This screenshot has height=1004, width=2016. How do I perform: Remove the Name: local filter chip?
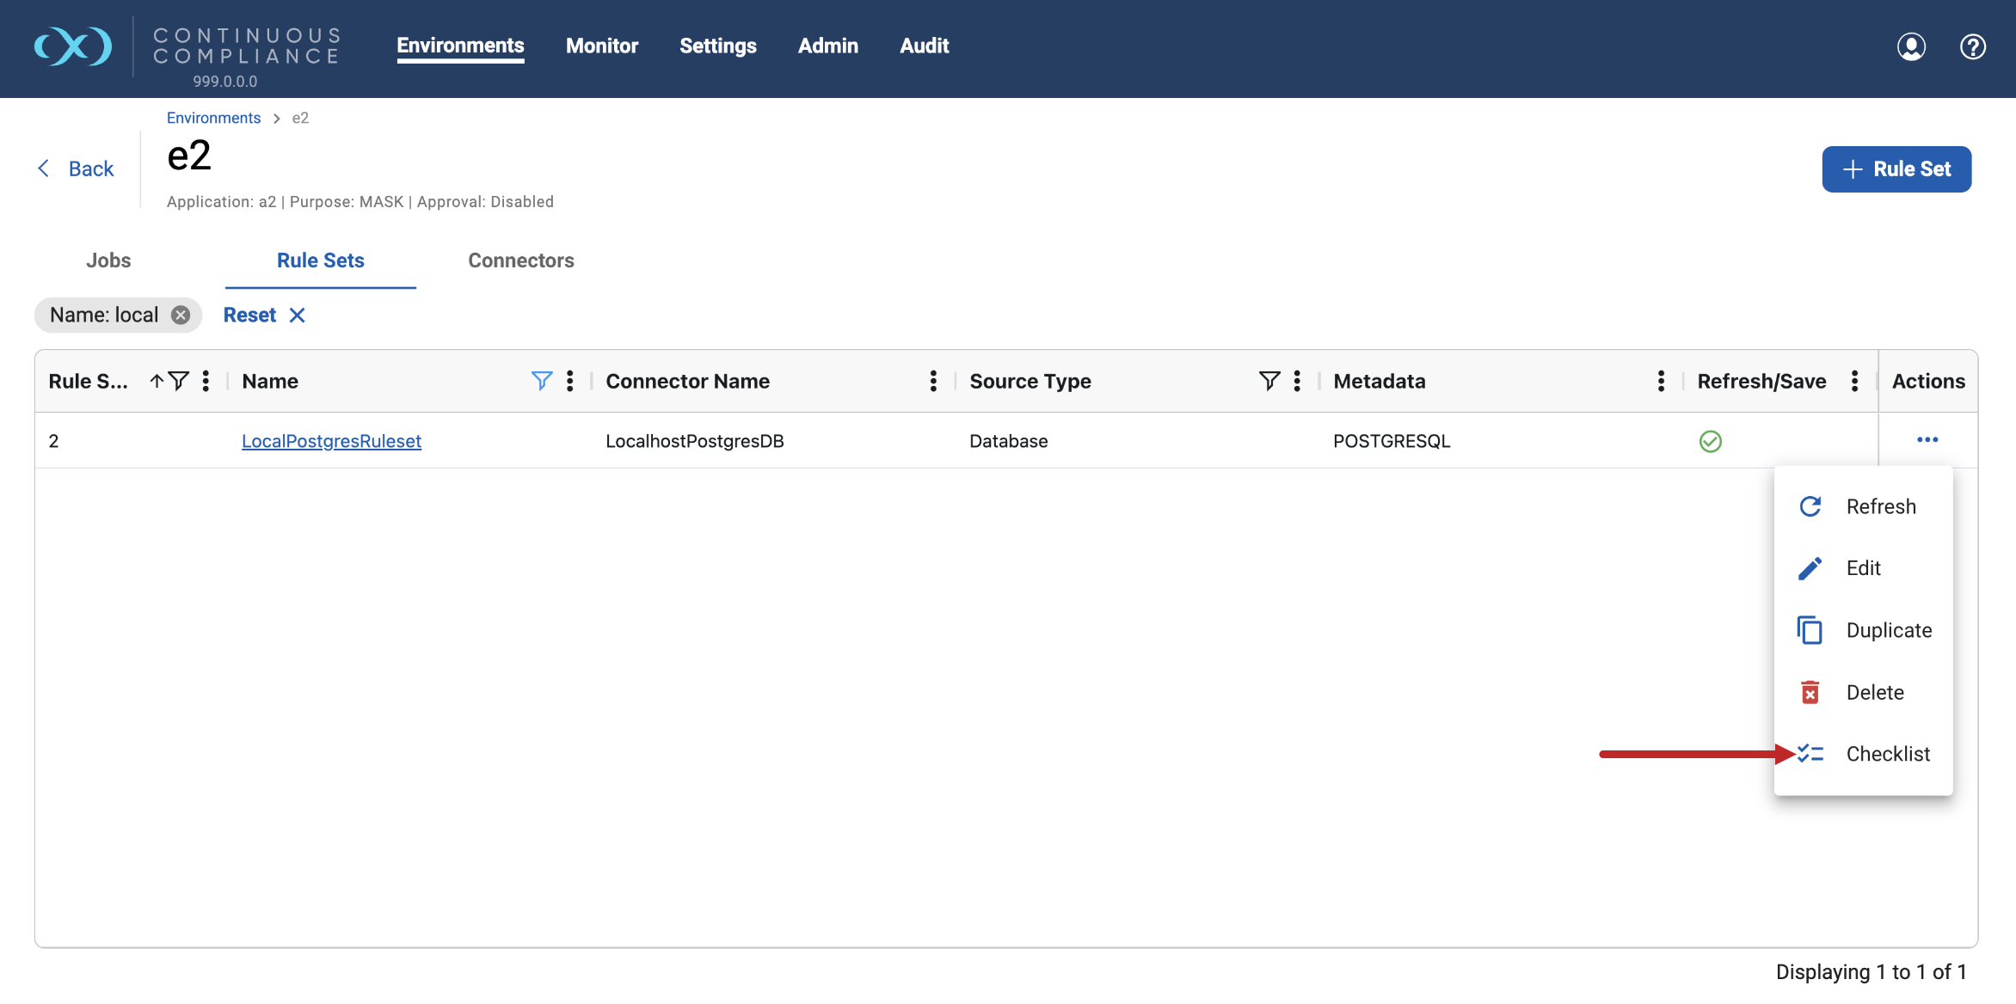point(180,315)
